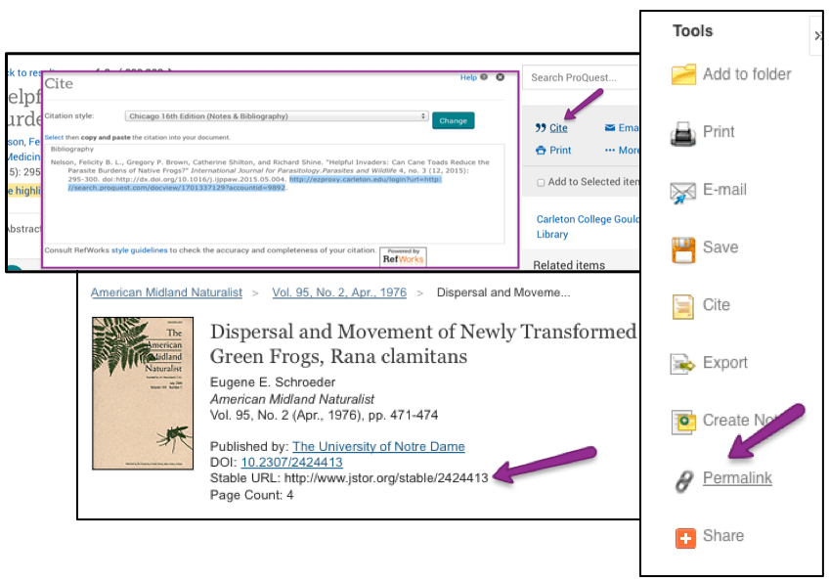Screen dimensions: 829x582
Task: Click the Add to folder icon
Action: tap(683, 74)
